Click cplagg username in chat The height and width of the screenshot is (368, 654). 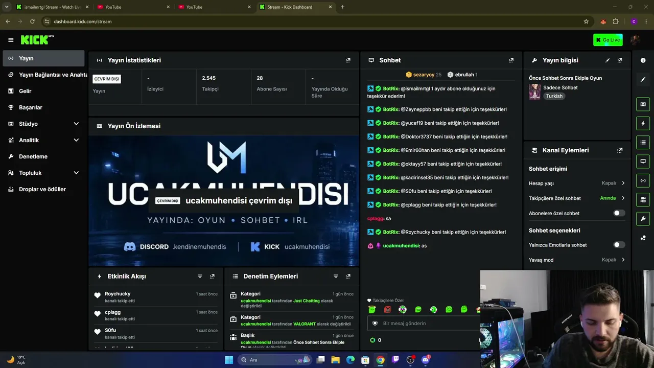[x=375, y=218]
